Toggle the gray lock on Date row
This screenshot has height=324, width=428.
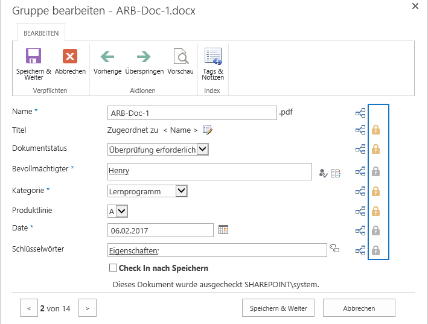coord(376,230)
